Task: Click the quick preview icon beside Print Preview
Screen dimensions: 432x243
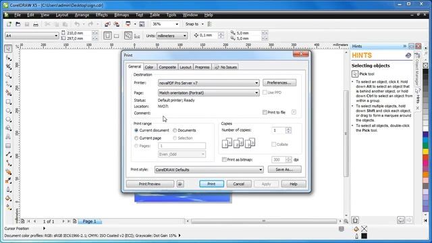Action: tap(180, 184)
